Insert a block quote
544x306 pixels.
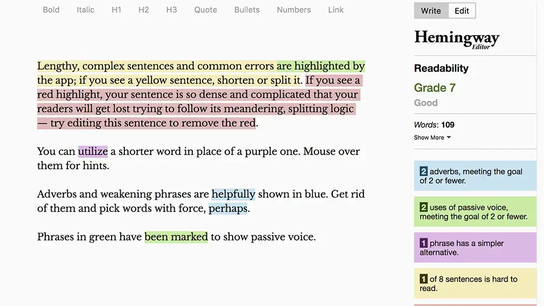coord(205,10)
